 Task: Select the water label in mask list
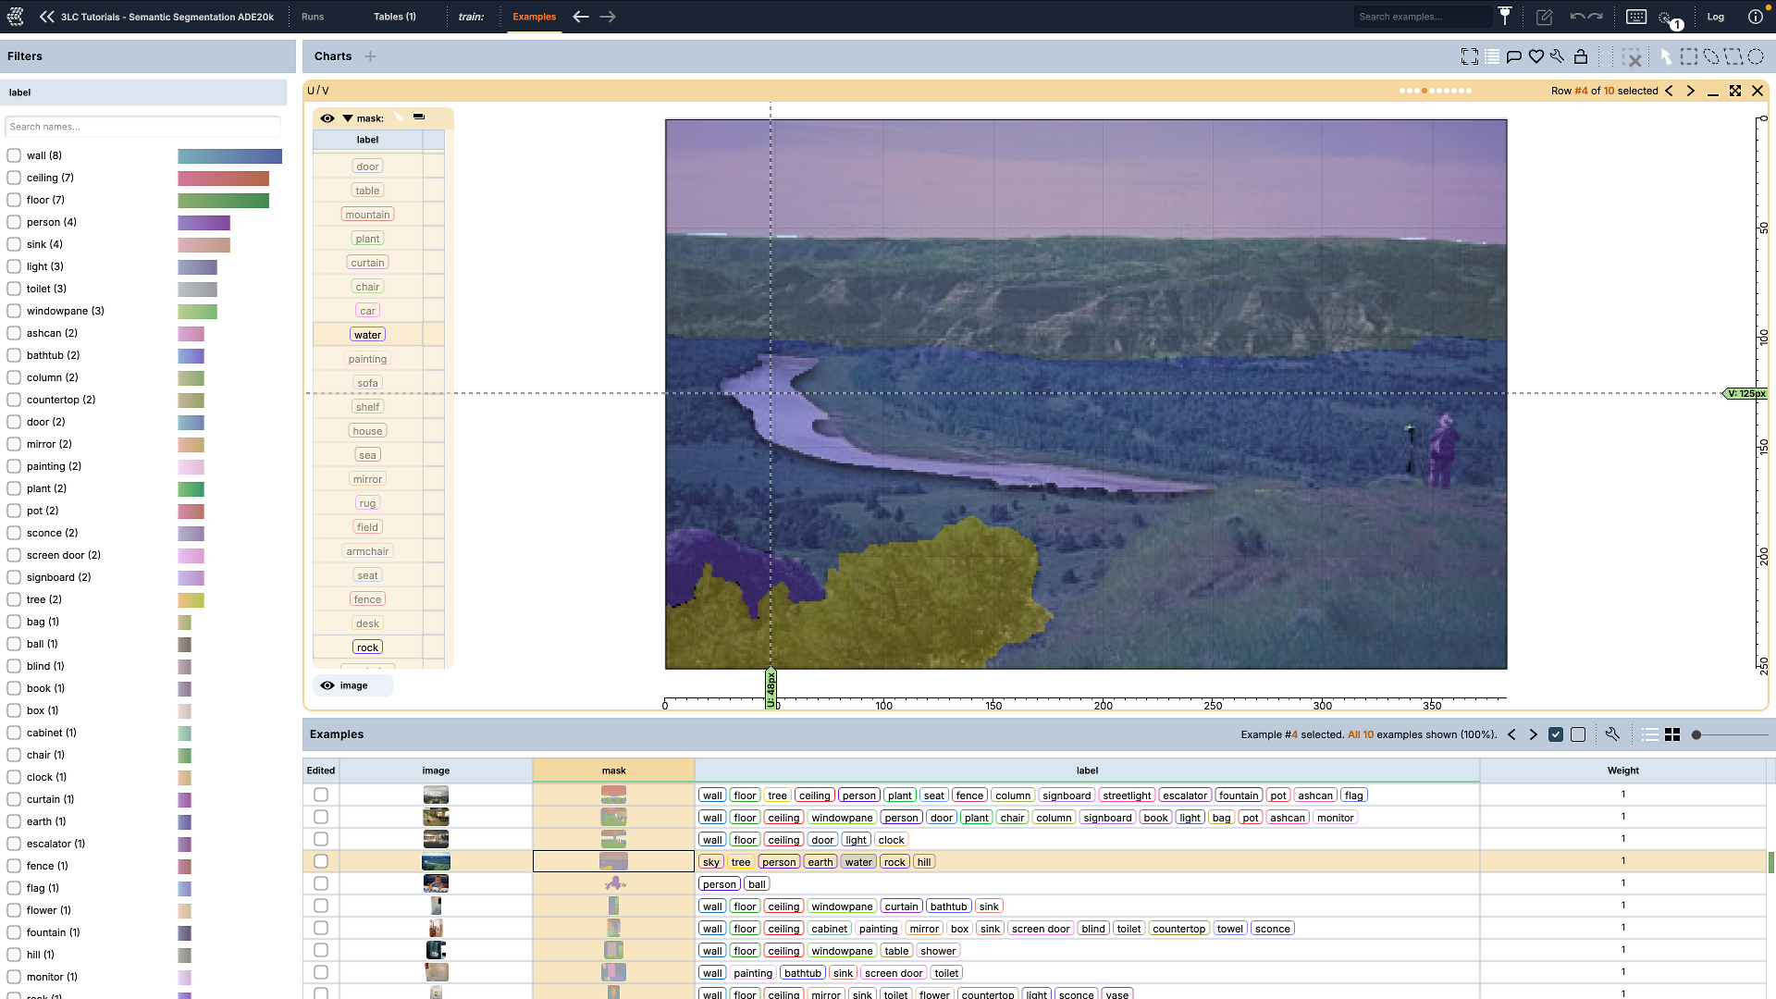[x=367, y=335]
